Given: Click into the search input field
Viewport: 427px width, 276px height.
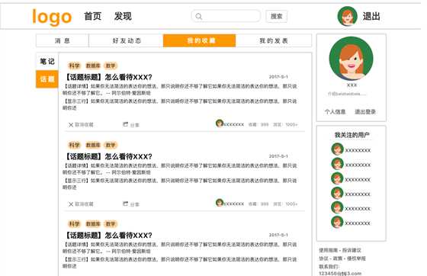Looking at the screenshot, I should coord(226,16).
